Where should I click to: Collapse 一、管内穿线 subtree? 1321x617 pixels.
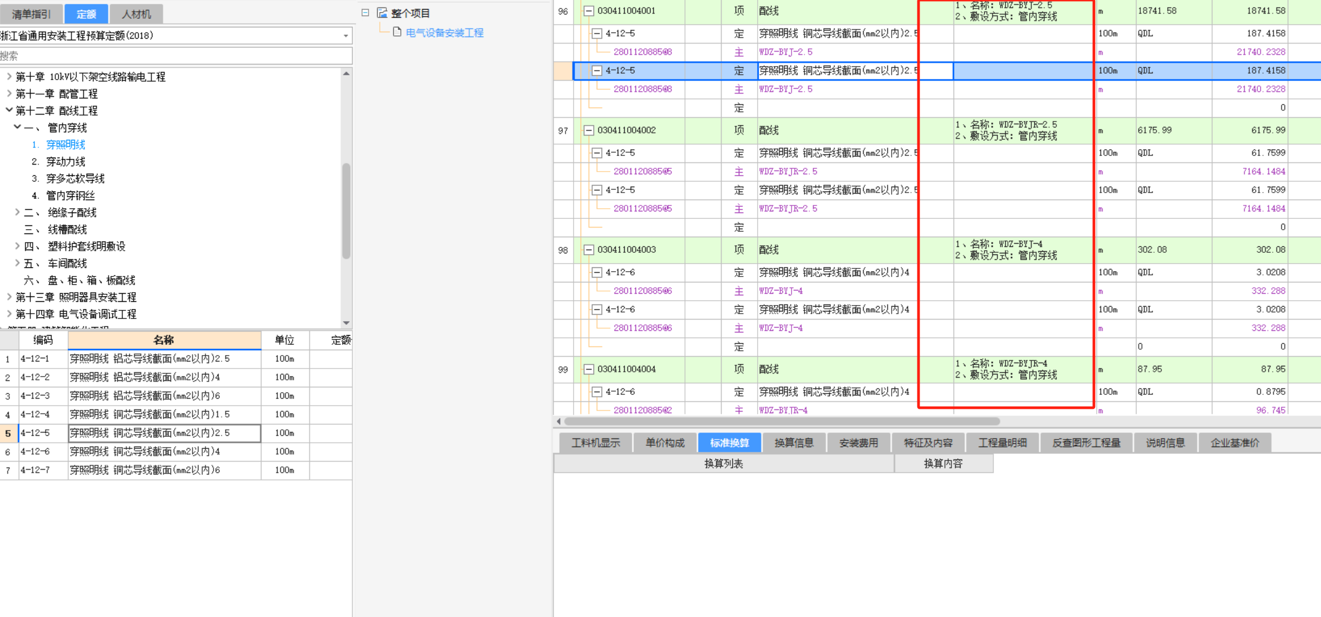tap(18, 127)
